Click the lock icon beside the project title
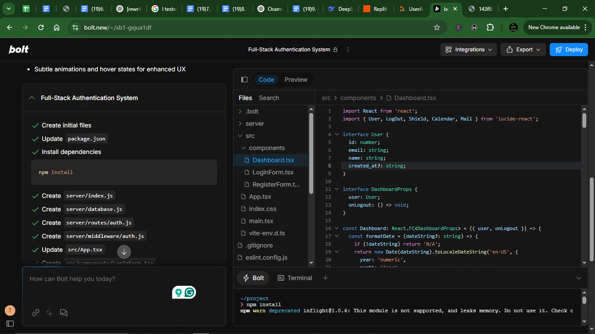The image size is (595, 334). pos(335,50)
